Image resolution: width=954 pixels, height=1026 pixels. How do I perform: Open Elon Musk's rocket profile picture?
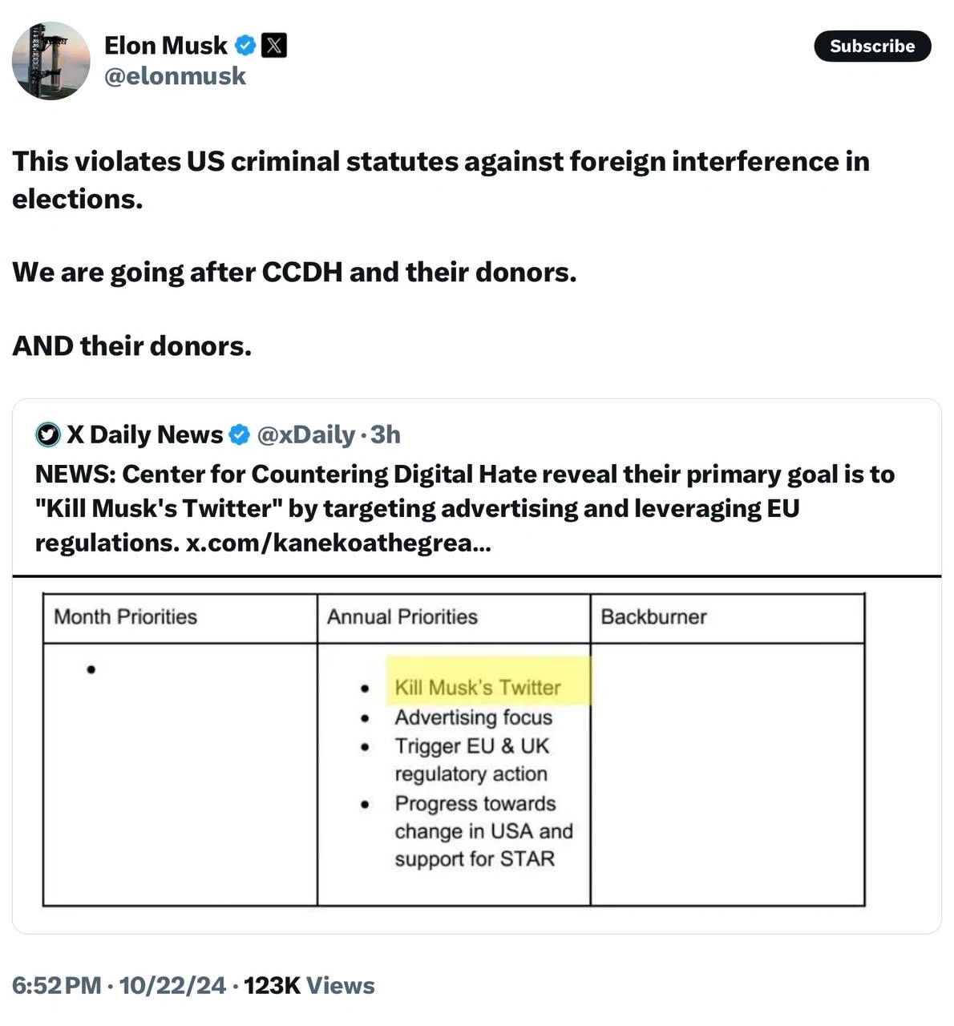click(51, 61)
